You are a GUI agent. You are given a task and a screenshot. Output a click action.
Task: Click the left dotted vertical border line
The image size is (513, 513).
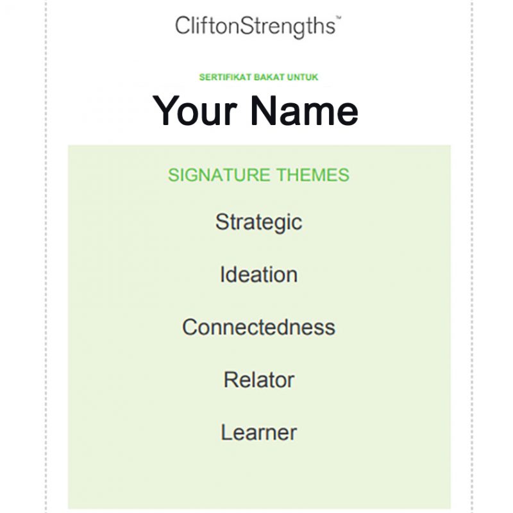[x=46, y=256]
